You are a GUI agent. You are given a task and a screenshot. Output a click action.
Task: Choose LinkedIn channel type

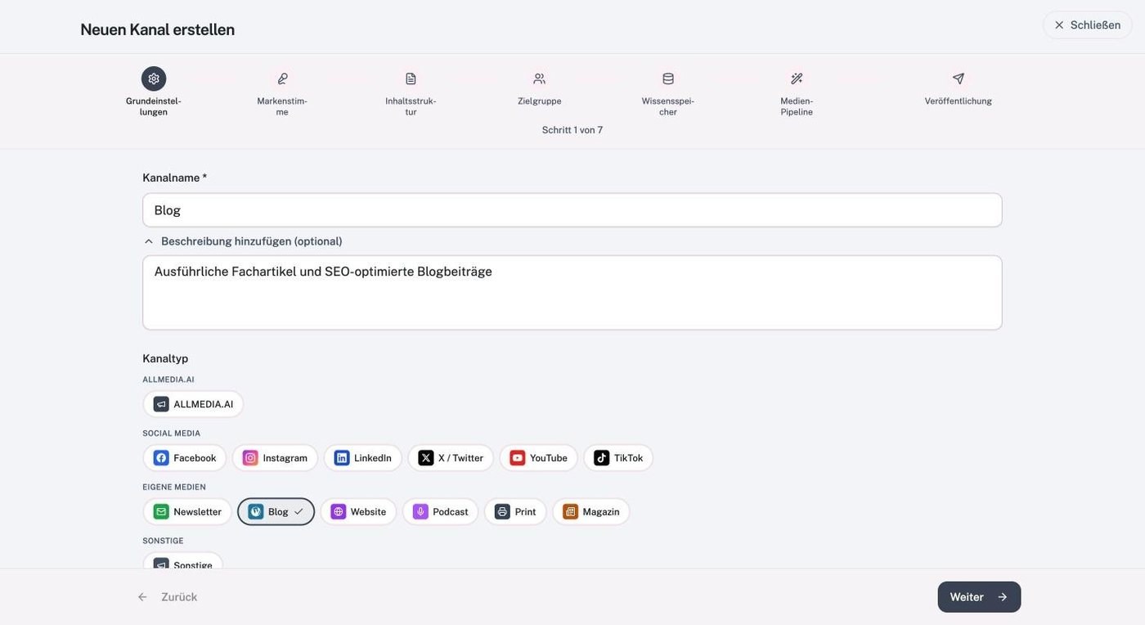click(x=363, y=458)
